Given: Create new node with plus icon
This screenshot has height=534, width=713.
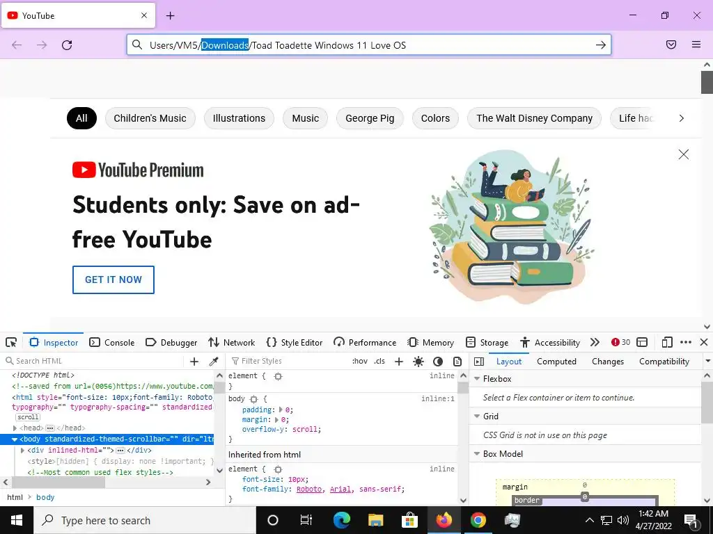Looking at the screenshot, I should click(x=194, y=362).
